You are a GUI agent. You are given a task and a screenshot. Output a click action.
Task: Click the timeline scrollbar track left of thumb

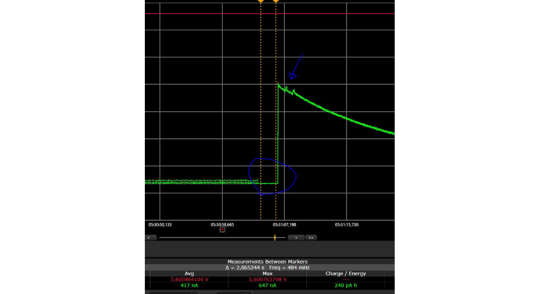pos(216,238)
